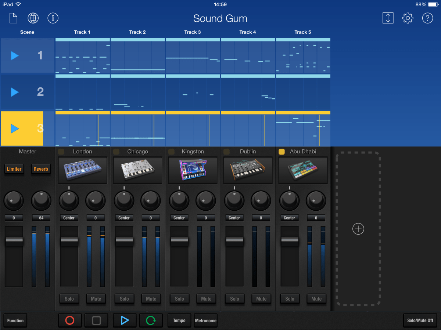
Task: Start recording with the red record icon
Action: (x=70, y=320)
